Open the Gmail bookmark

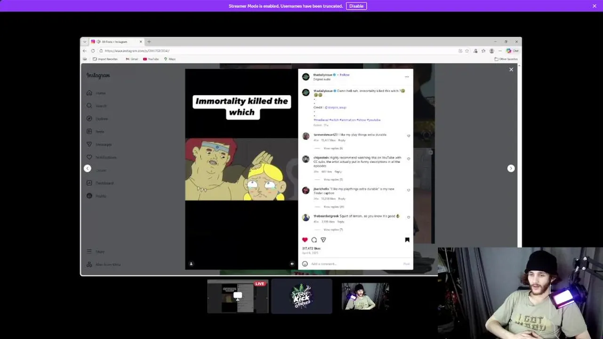[x=132, y=59]
